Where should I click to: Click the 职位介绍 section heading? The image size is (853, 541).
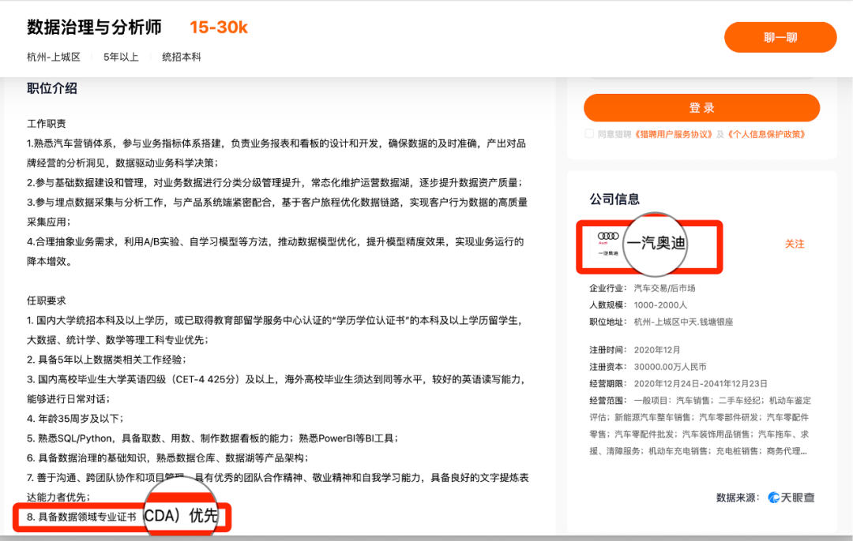point(52,88)
